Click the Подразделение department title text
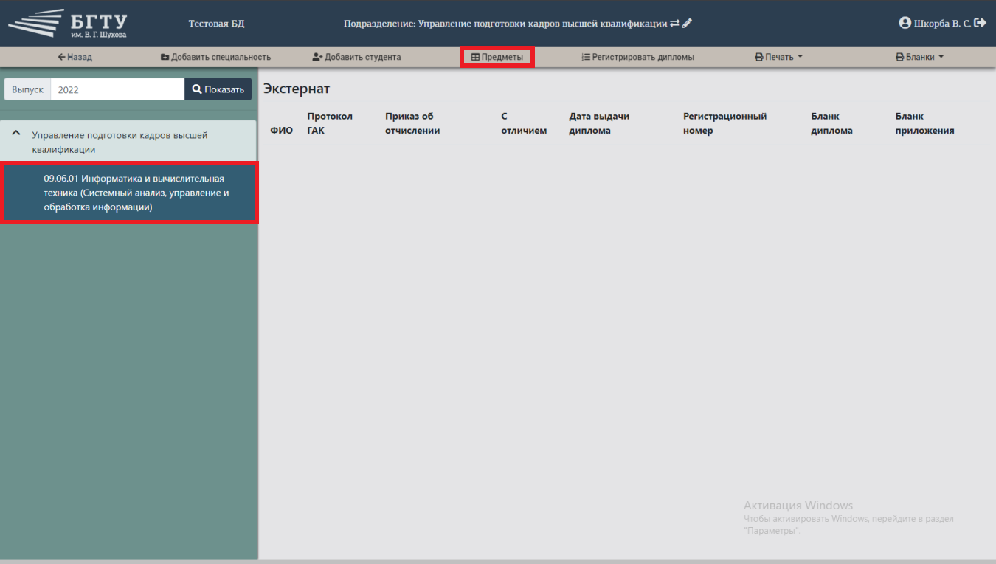This screenshot has width=996, height=564. 505,24
